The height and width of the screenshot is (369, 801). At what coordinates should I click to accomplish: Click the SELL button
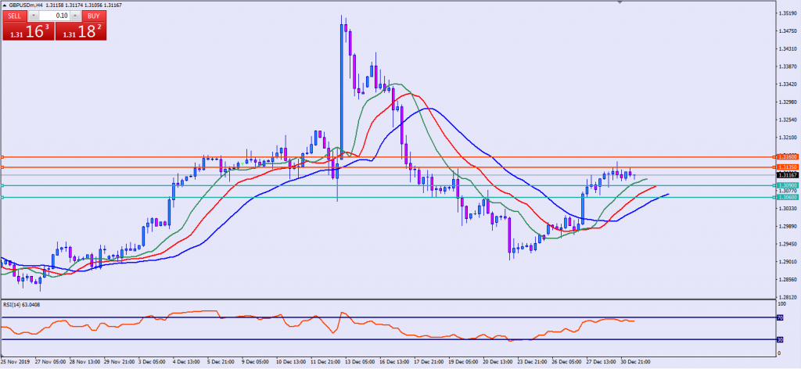click(x=15, y=16)
